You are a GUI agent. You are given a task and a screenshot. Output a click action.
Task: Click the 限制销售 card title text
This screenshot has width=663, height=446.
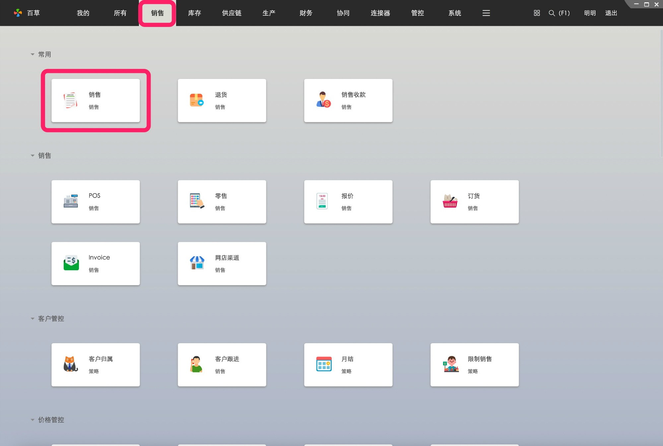(x=480, y=359)
